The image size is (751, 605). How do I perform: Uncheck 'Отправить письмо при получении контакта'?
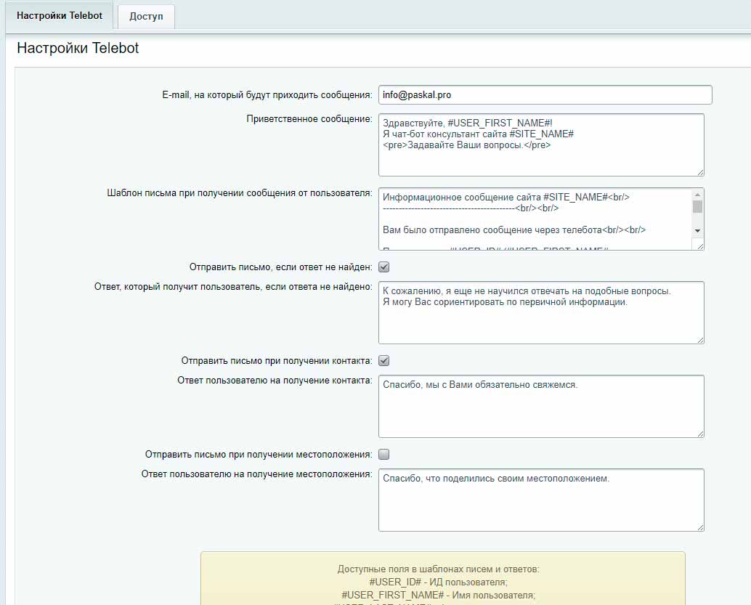click(384, 360)
